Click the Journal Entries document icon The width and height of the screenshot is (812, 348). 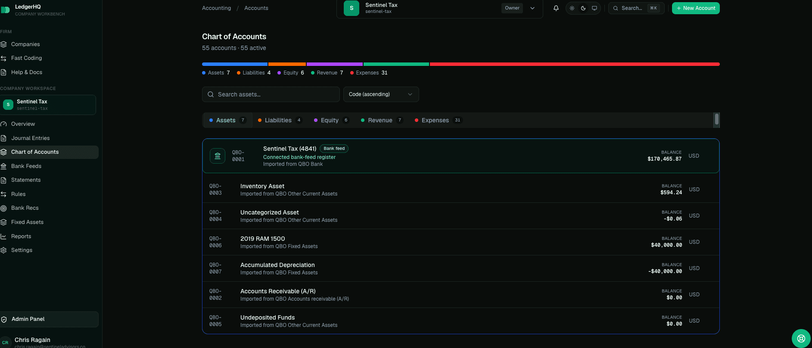[x=3, y=138]
